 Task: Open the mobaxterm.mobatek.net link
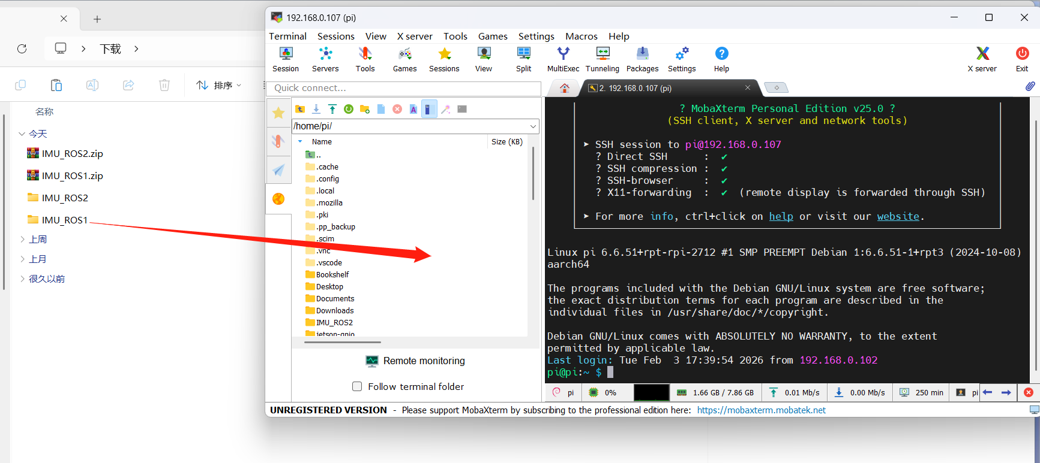tap(761, 410)
